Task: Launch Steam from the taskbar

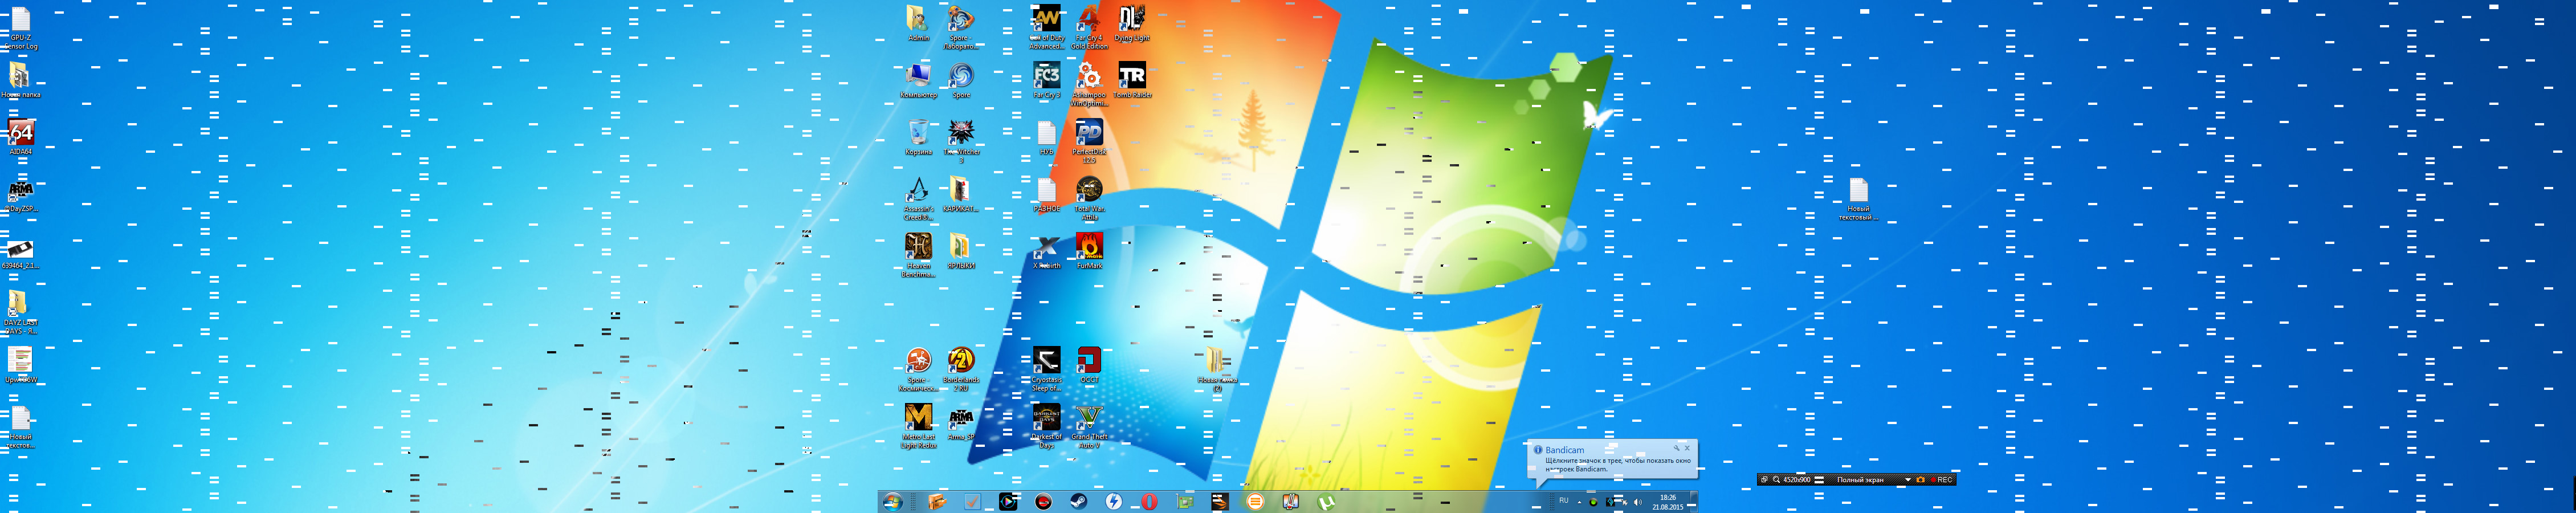Action: (x=1078, y=502)
